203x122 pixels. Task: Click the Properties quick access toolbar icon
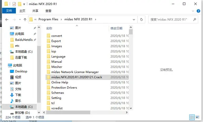[14, 4]
